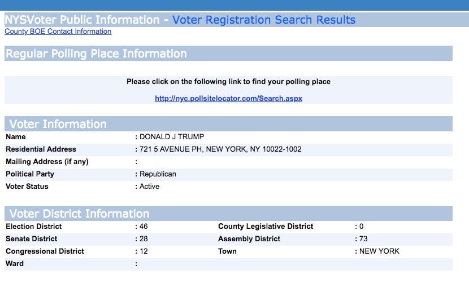Click the County Legislative District label
The width and height of the screenshot is (469, 283).
pyautogui.click(x=266, y=226)
